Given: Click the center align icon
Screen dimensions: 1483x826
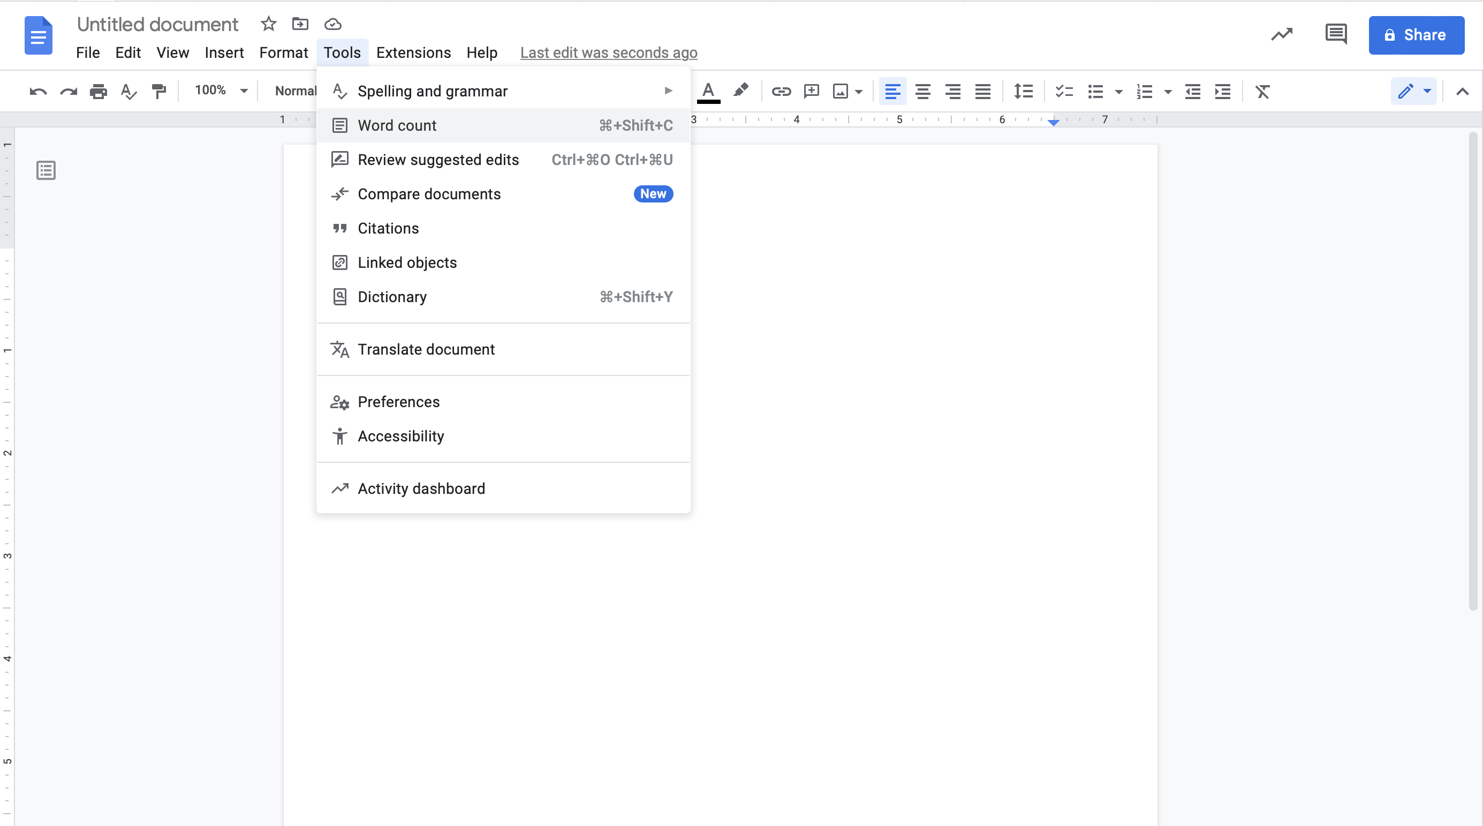Looking at the screenshot, I should pyautogui.click(x=921, y=92).
